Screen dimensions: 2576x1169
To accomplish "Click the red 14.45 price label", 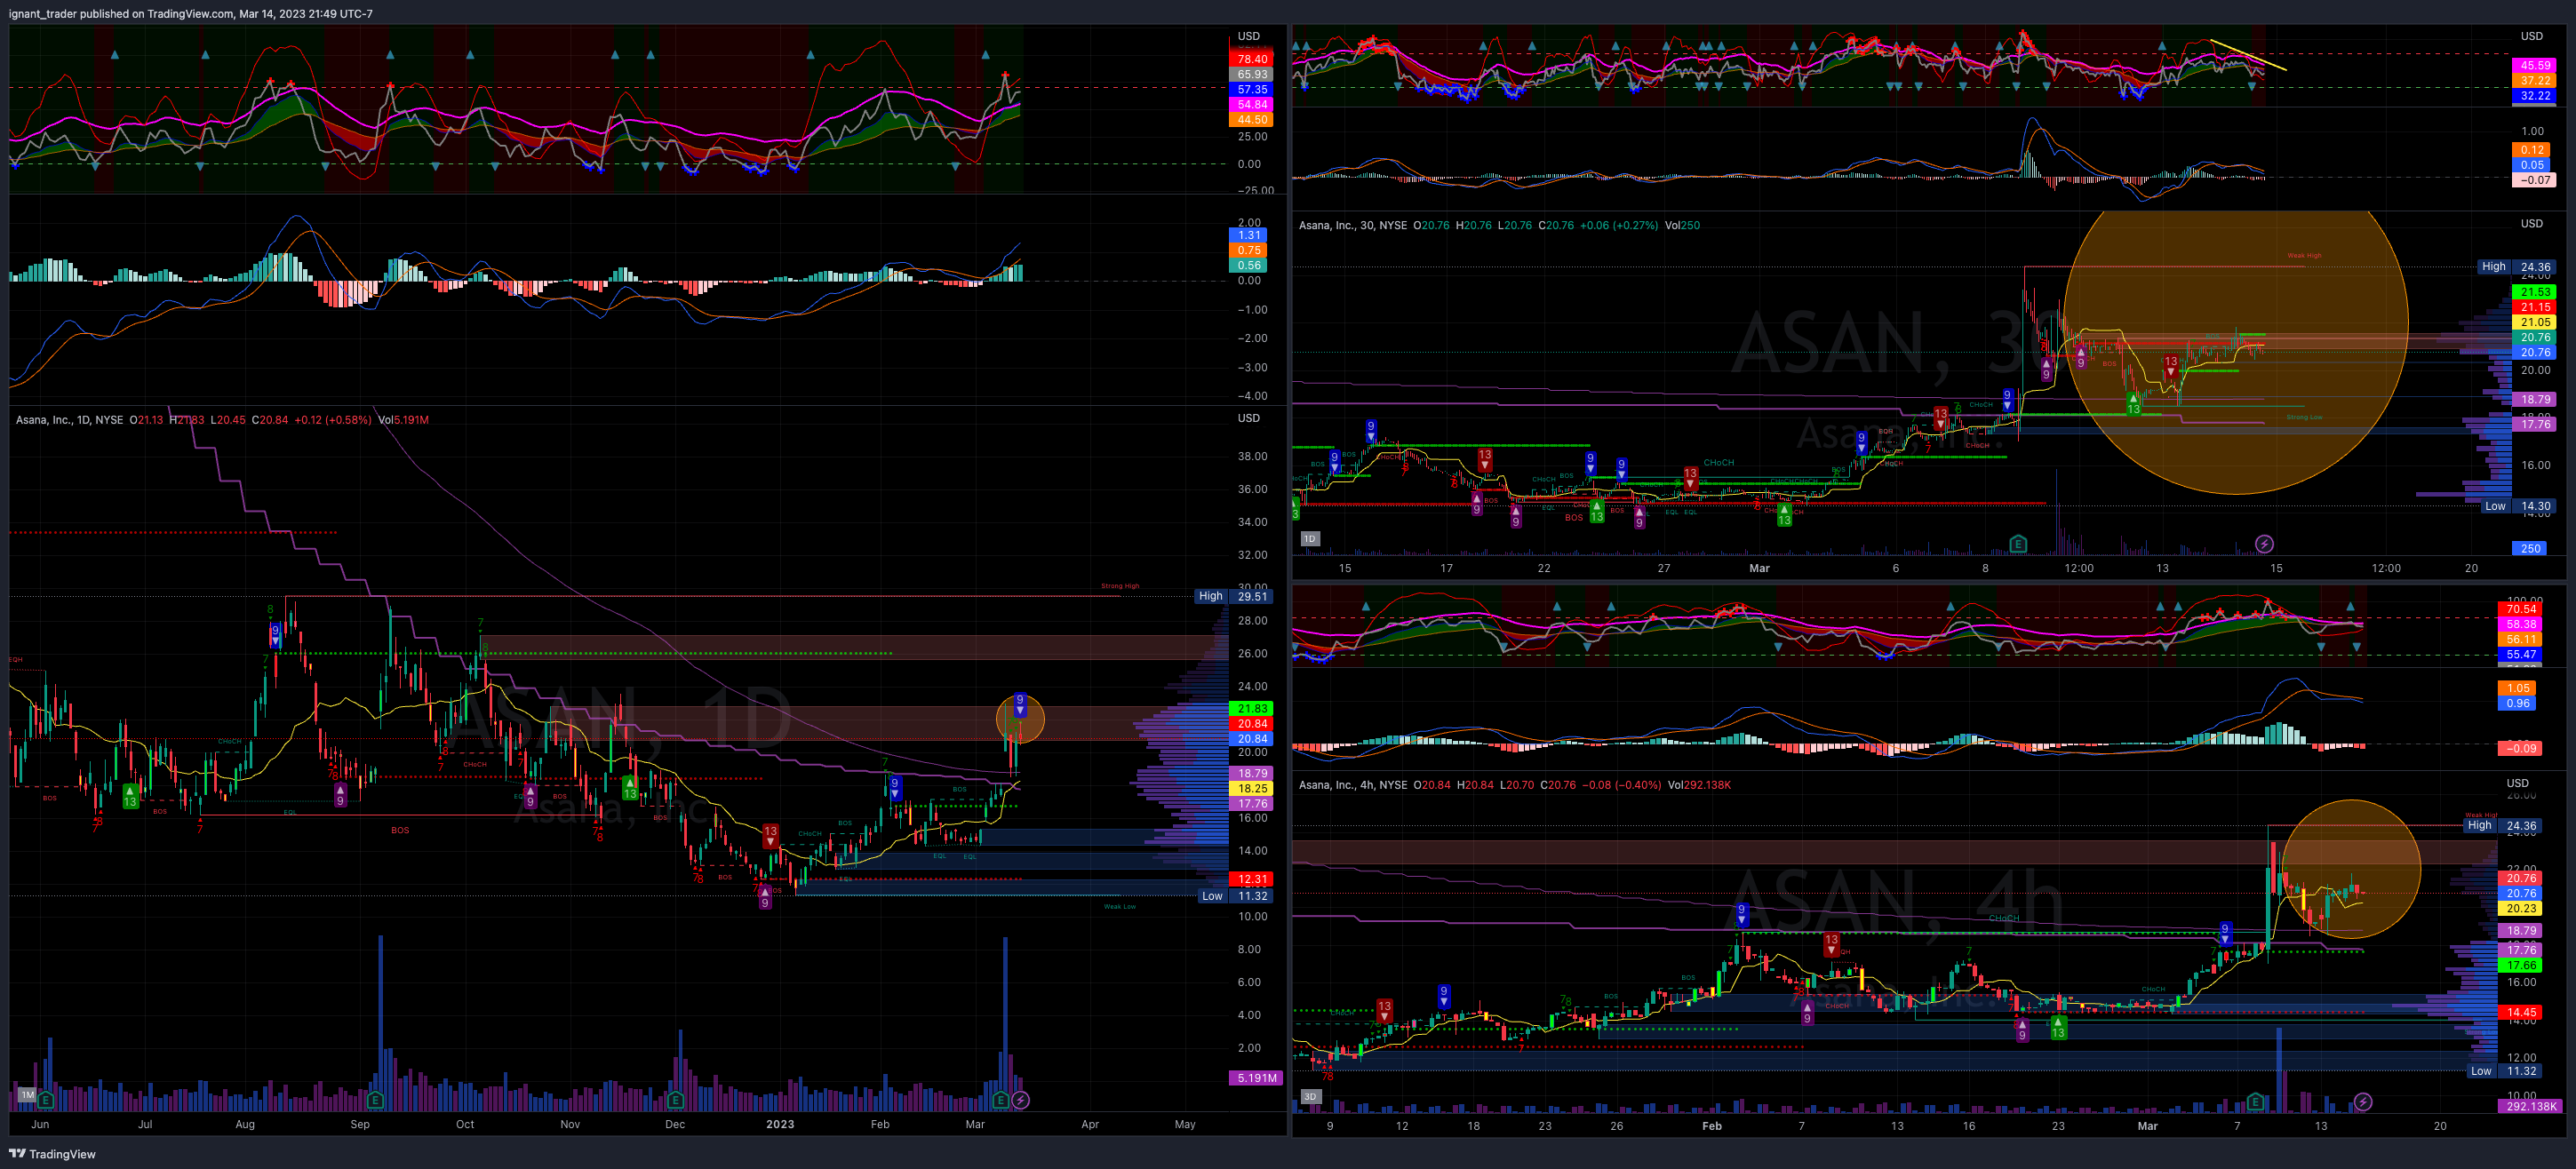I will (2520, 1012).
